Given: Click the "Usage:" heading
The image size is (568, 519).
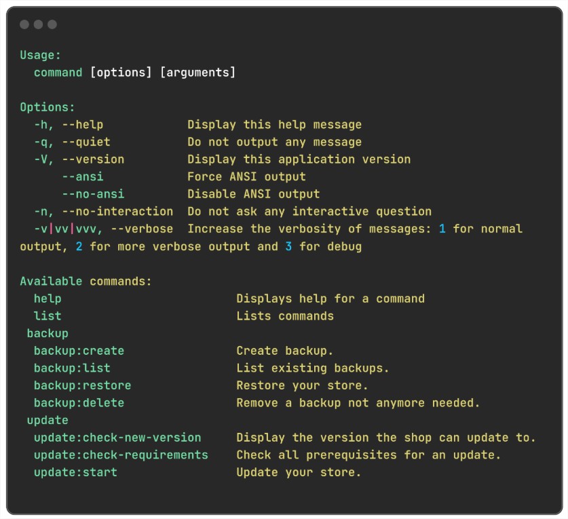Looking at the screenshot, I should [x=41, y=55].
